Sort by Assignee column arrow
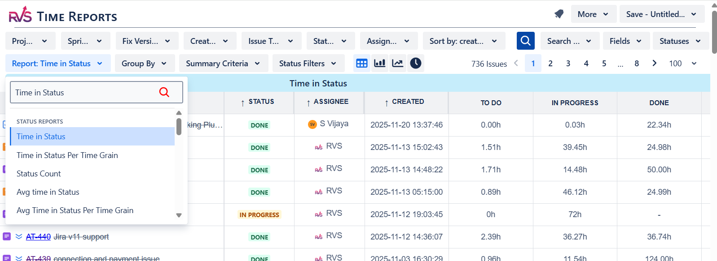This screenshot has width=717, height=261. point(308,103)
